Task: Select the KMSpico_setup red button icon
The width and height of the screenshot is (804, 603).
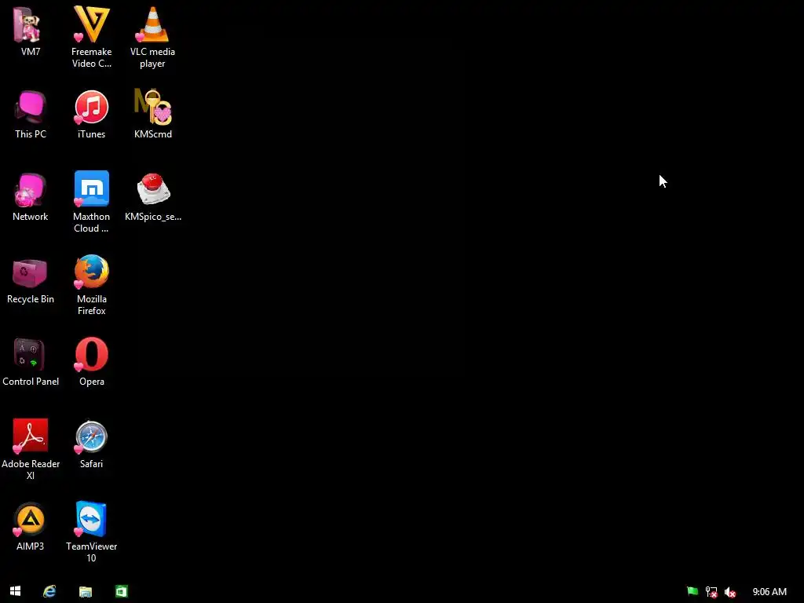Action: click(153, 188)
